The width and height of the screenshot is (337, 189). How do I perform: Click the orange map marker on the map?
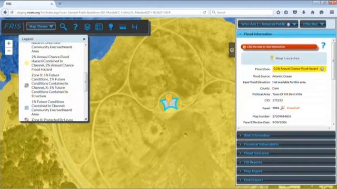(x=169, y=99)
